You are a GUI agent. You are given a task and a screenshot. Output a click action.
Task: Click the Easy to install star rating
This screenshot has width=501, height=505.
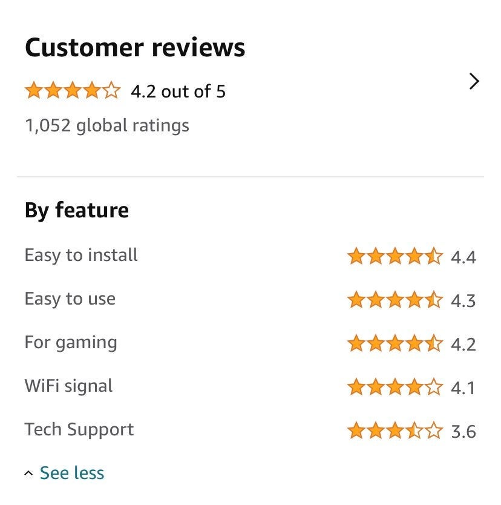pyautogui.click(x=395, y=256)
